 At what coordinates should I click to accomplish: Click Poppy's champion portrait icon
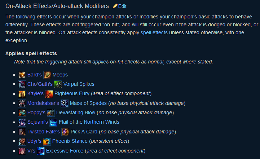[x=22, y=113]
